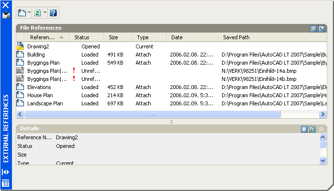Click the empty Size value field
The image size is (334, 191).
(187, 155)
